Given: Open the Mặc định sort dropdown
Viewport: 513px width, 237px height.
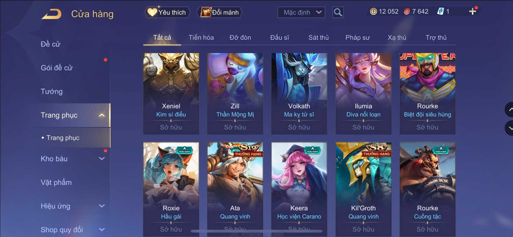Looking at the screenshot, I should [x=301, y=12].
